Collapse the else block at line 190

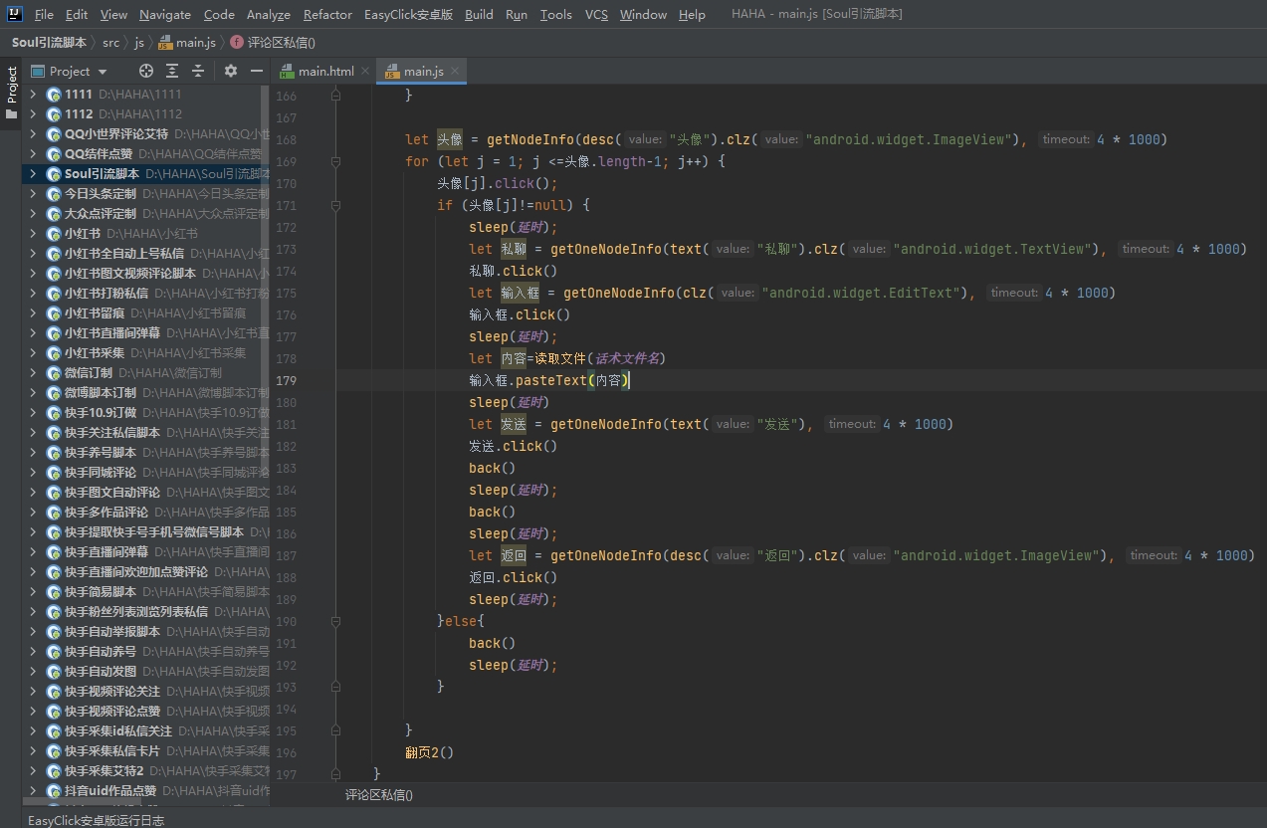click(335, 621)
